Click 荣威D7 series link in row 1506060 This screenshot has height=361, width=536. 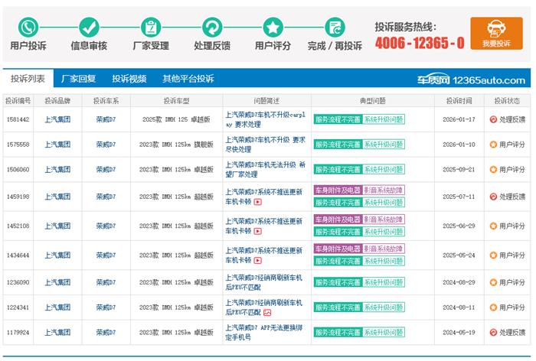pos(106,170)
